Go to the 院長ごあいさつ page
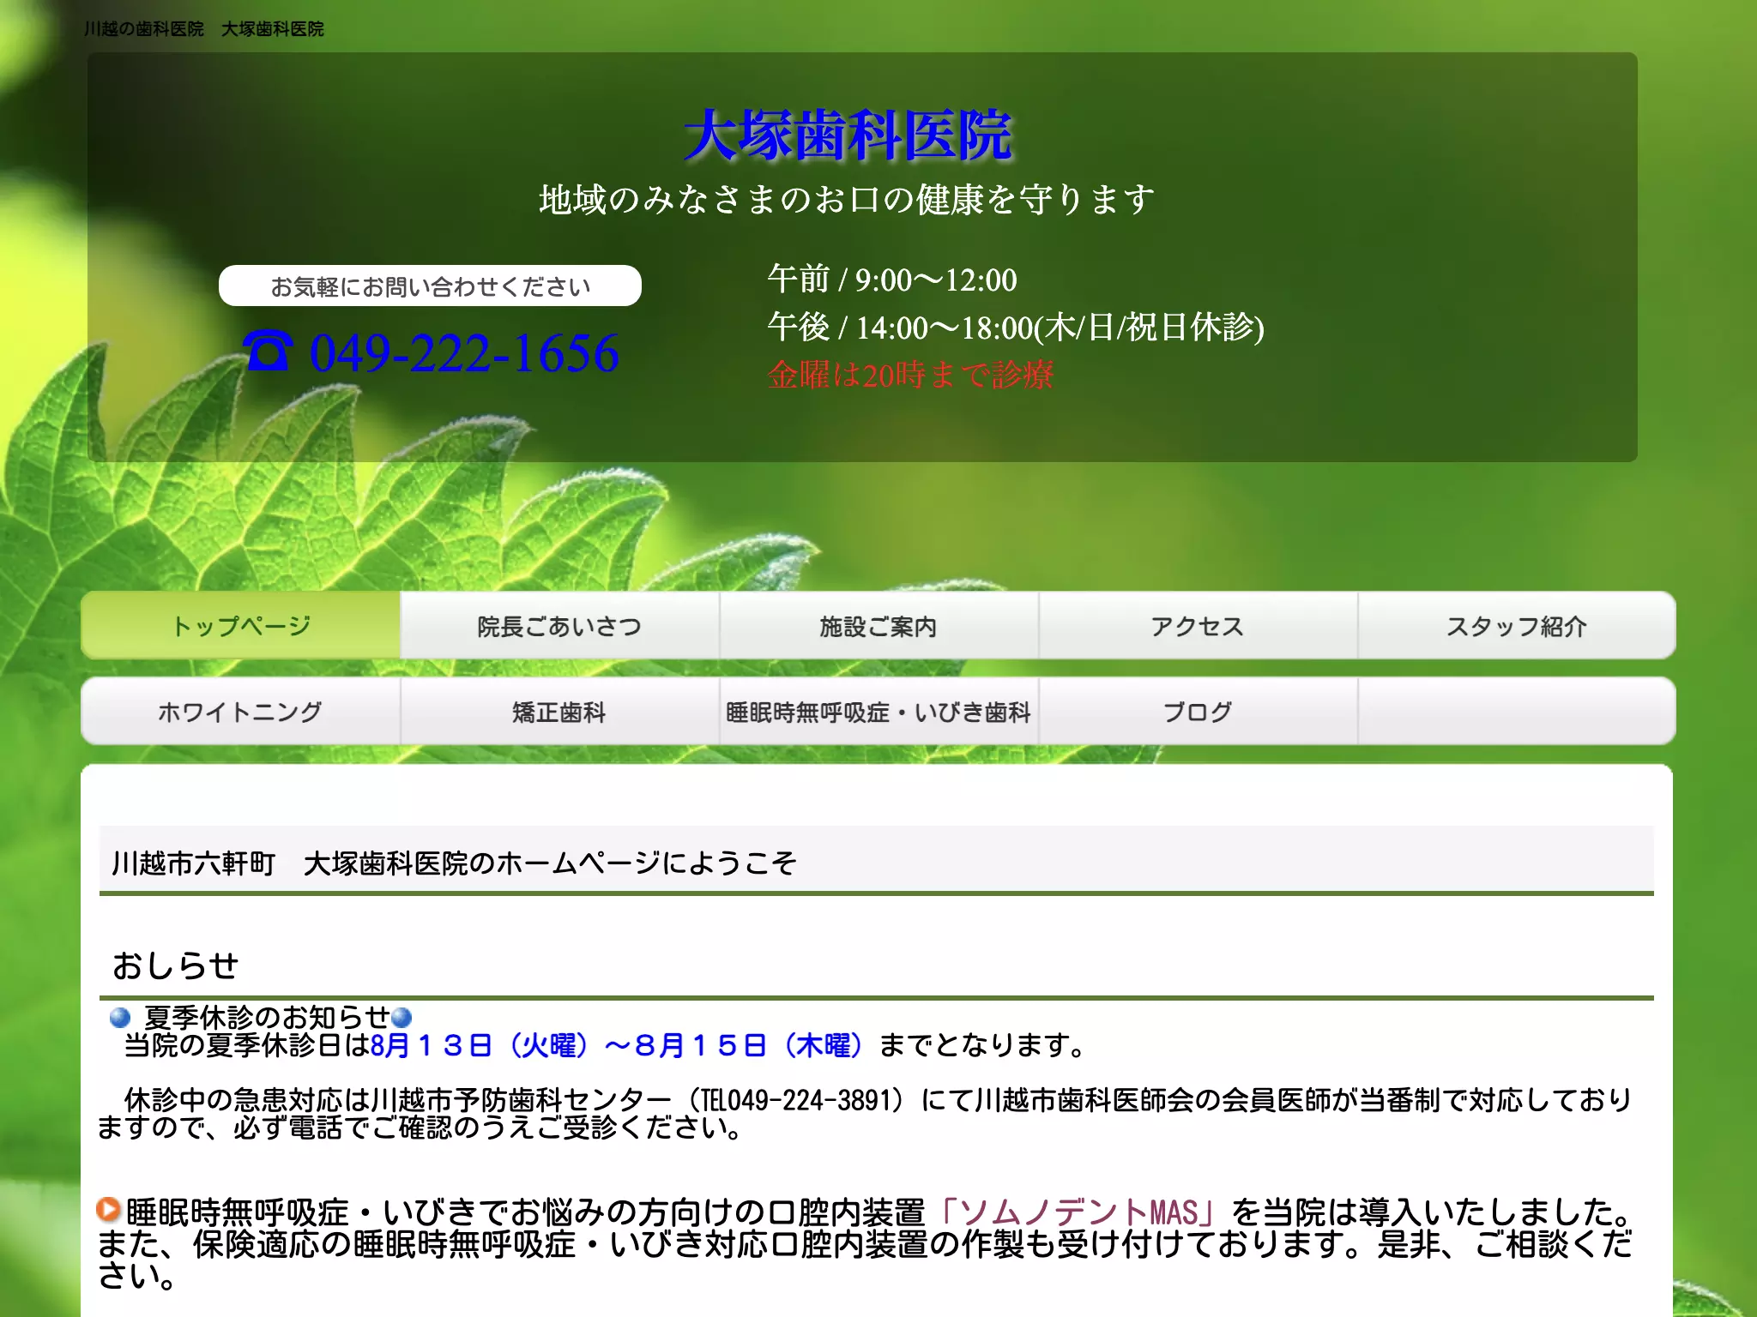 (559, 625)
